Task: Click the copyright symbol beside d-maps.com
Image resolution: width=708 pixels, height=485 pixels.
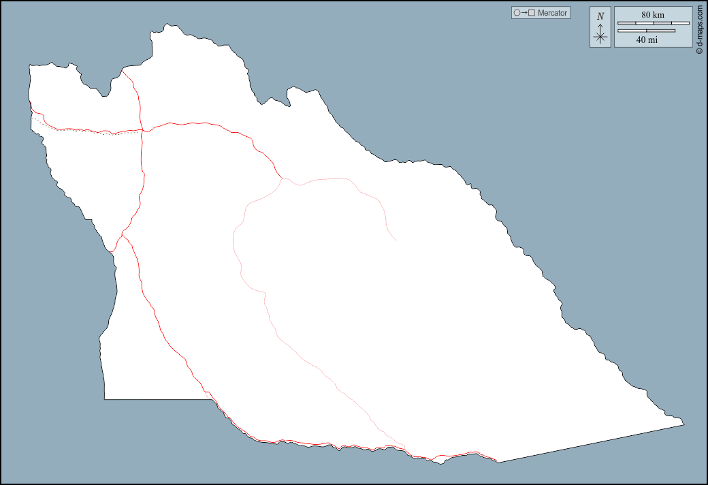Action: coord(699,50)
